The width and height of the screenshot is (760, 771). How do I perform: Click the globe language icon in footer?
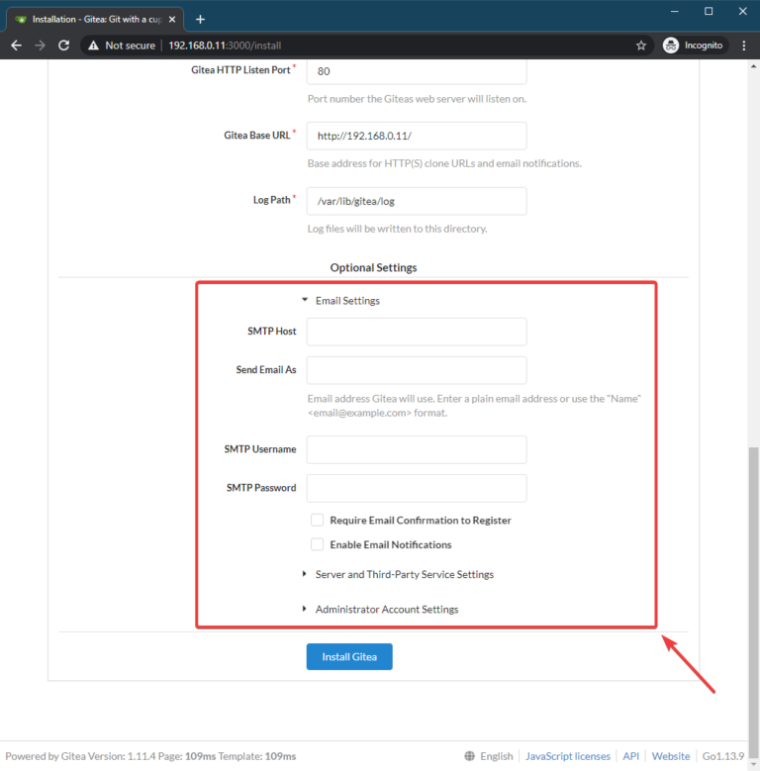click(x=469, y=756)
